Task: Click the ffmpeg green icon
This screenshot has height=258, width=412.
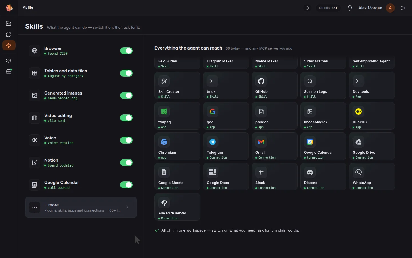Action: tap(164, 112)
